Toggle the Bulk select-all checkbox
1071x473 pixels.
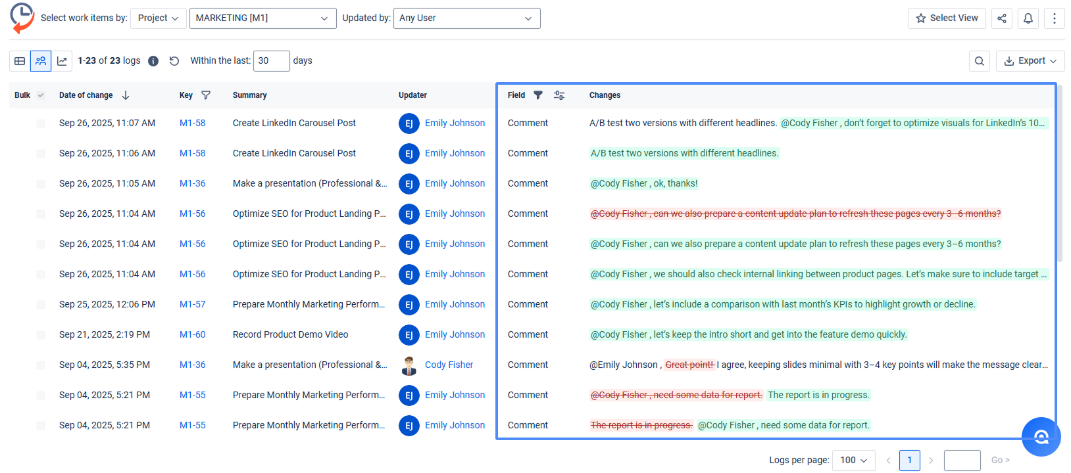pos(41,95)
